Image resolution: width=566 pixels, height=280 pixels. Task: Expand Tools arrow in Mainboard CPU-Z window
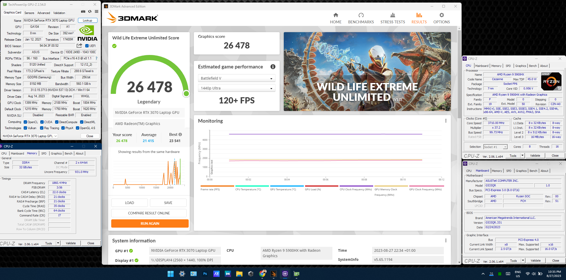(523, 261)
